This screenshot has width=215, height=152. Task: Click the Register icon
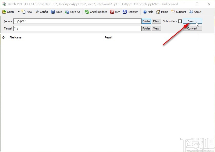130,12
